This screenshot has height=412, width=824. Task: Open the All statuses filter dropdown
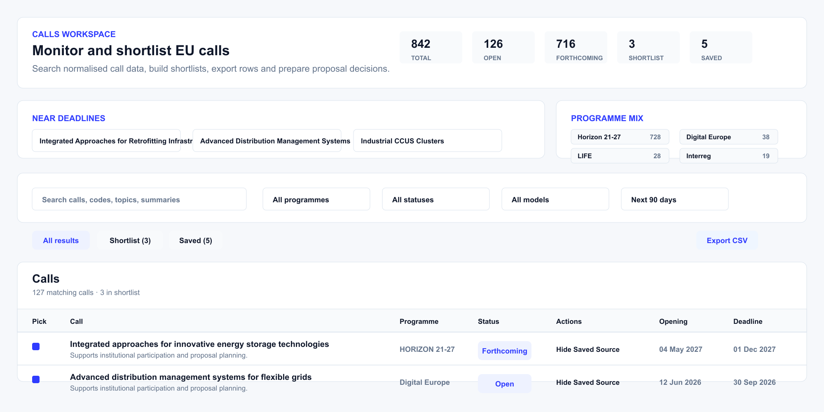point(436,199)
